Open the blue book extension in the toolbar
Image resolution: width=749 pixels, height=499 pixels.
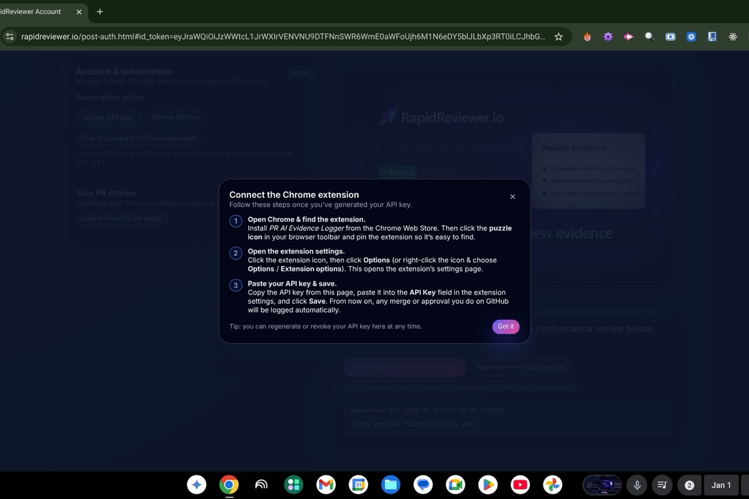click(x=712, y=37)
